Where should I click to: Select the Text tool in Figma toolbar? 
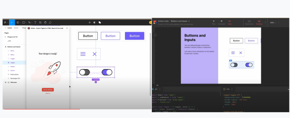(35, 22)
